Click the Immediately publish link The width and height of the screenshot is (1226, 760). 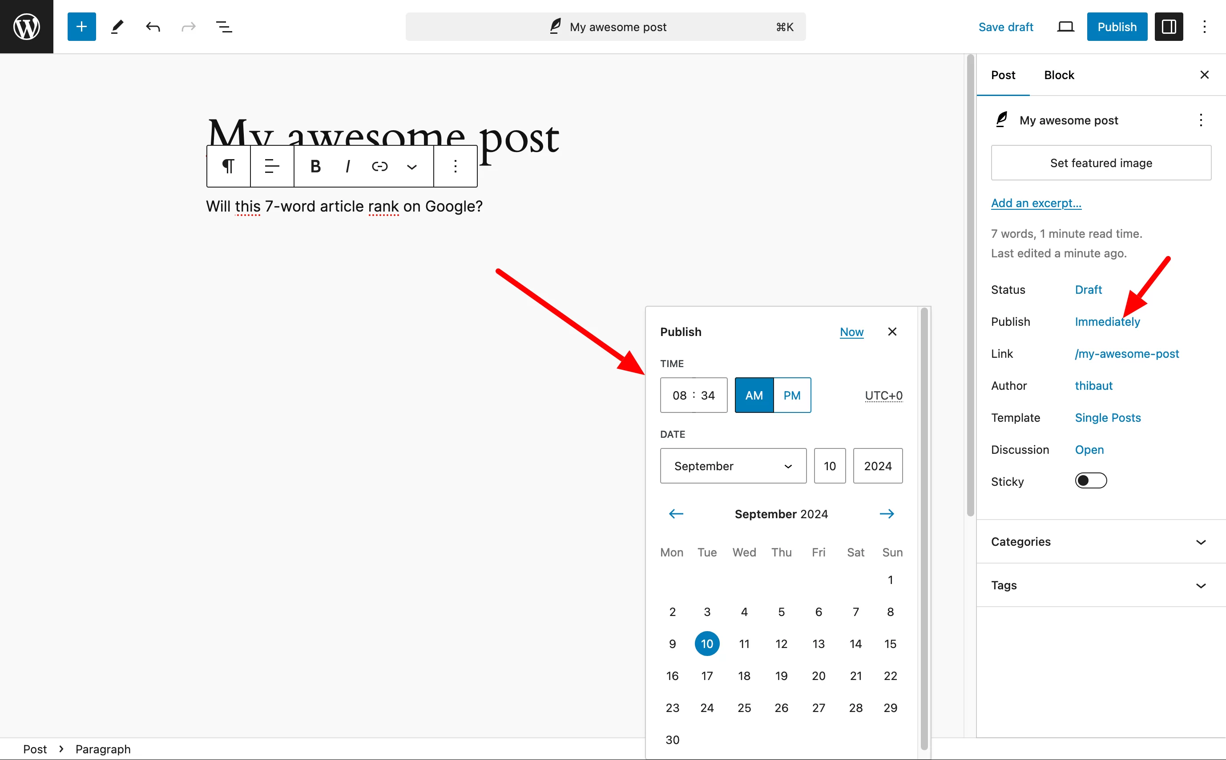pos(1107,320)
